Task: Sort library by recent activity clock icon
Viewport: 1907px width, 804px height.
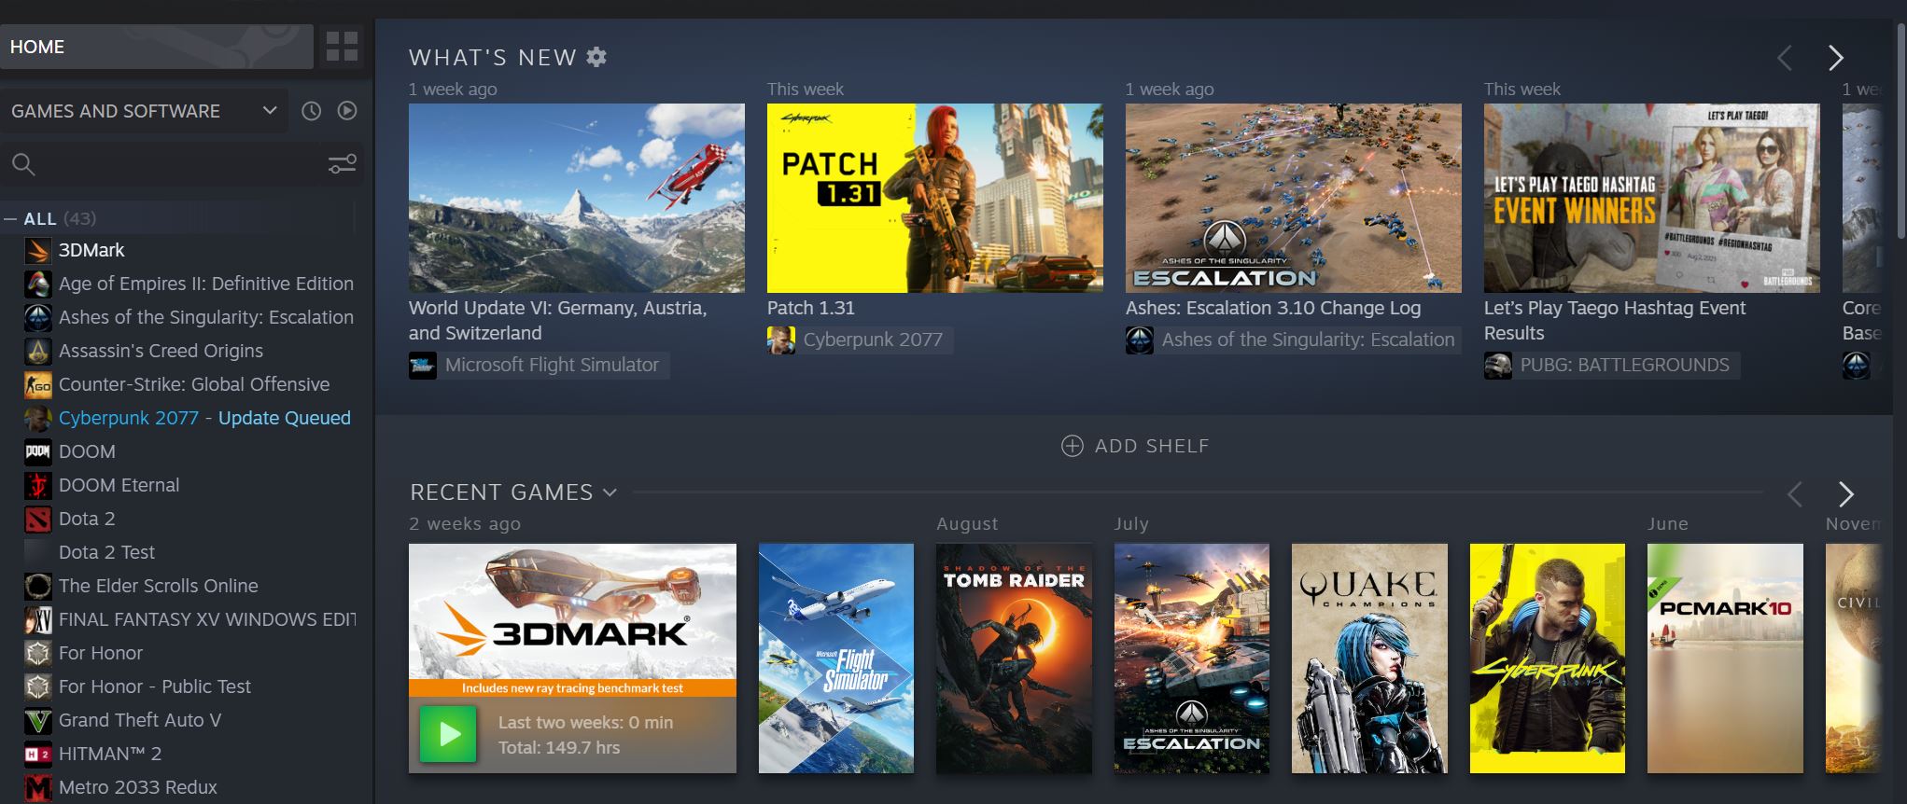Action: pyautogui.click(x=312, y=111)
